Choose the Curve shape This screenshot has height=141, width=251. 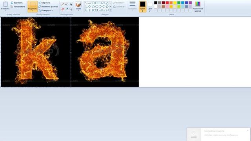tap(90, 3)
